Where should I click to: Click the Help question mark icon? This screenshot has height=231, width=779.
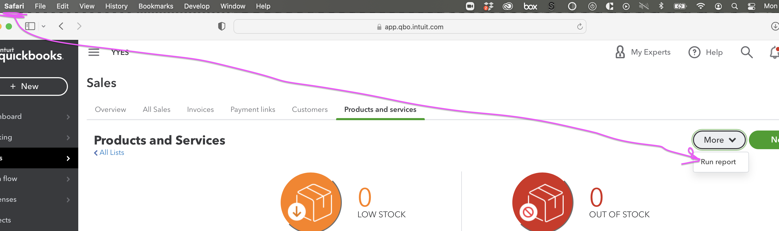(694, 52)
